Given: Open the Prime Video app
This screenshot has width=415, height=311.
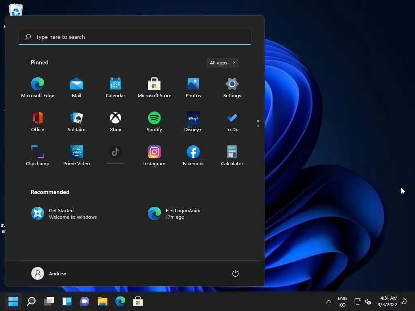Looking at the screenshot, I should point(77,156).
